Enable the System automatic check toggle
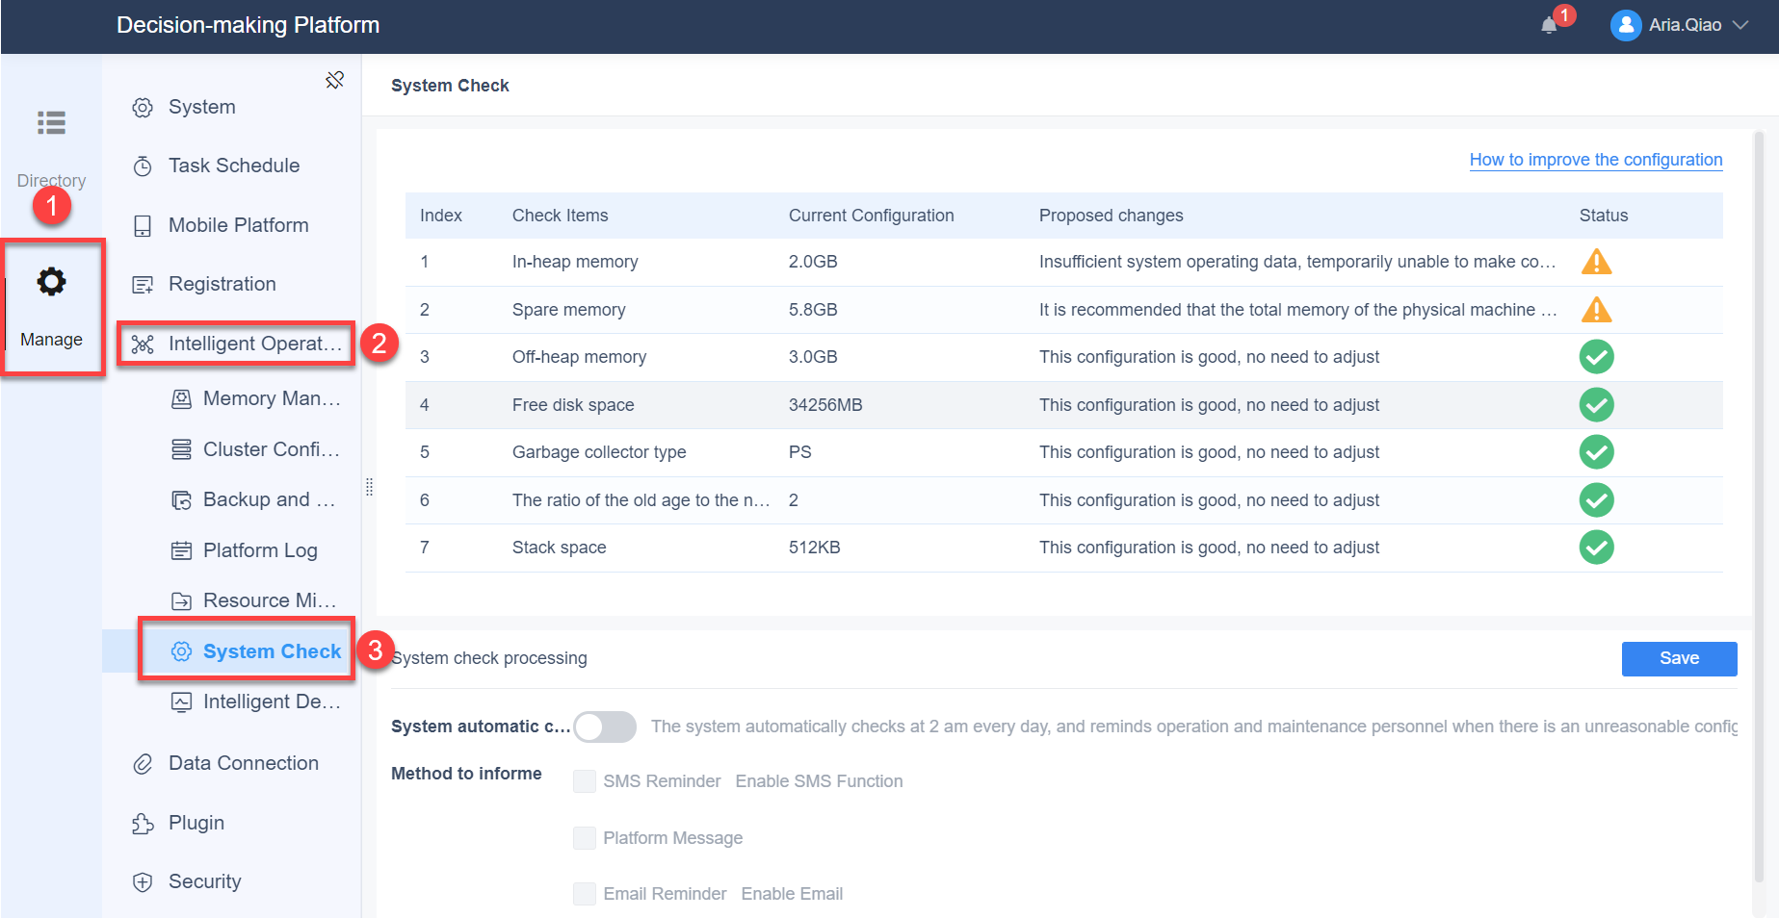This screenshot has width=1779, height=918. coord(604,727)
